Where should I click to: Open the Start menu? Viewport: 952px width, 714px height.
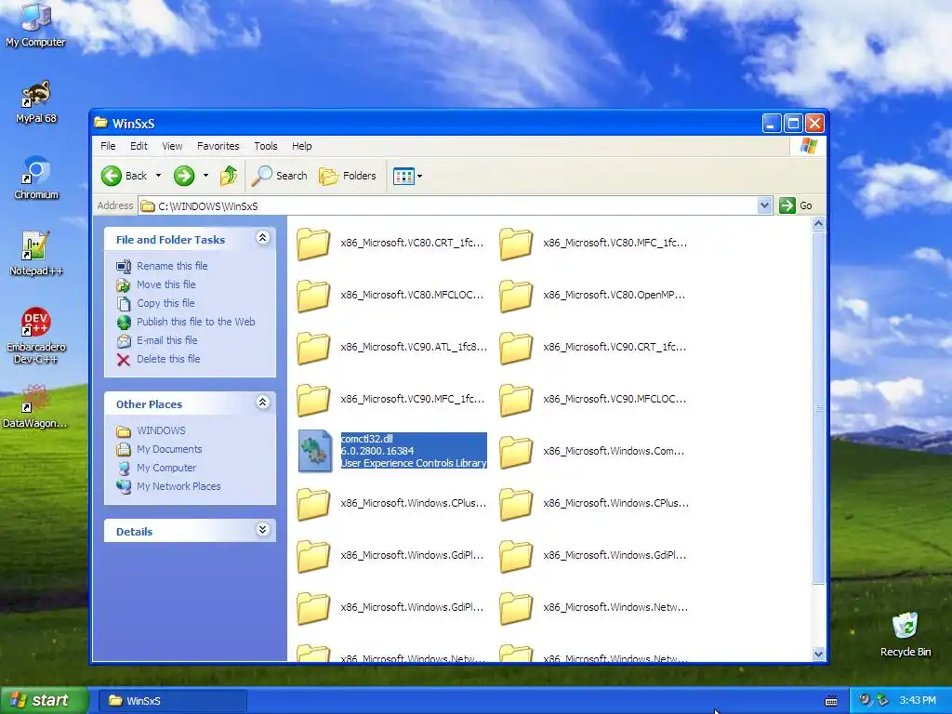(x=43, y=701)
